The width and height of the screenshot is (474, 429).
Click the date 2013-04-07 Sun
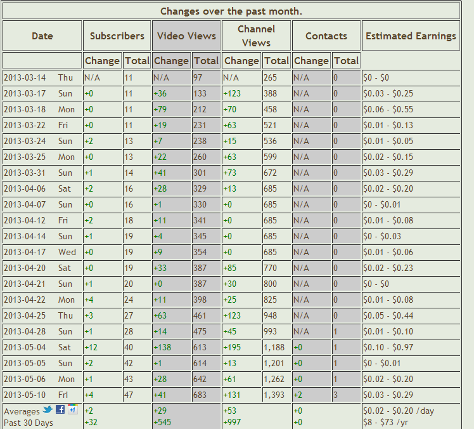[x=38, y=204]
